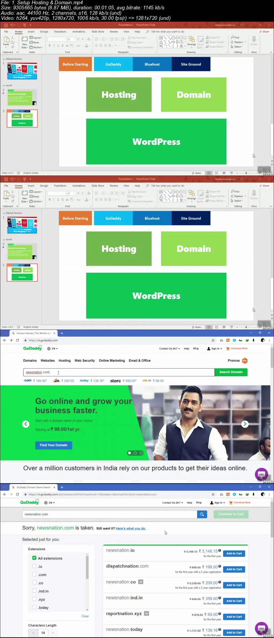Select the .ind.in extension checkbox

click(34, 591)
